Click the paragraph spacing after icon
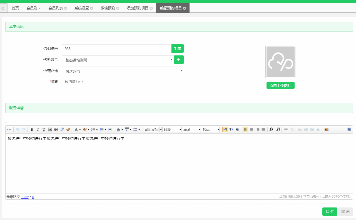356x220 pixels. pos(127,129)
